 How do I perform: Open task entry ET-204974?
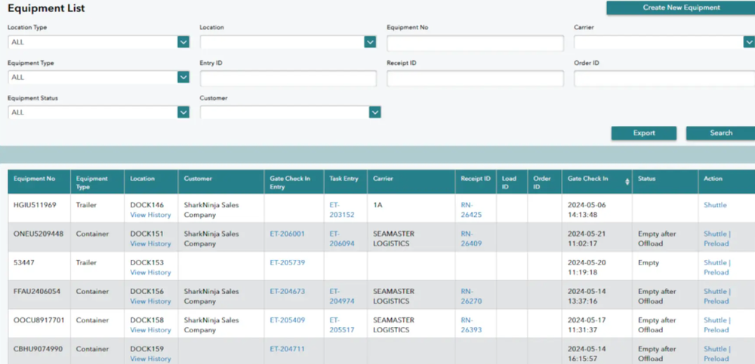tap(342, 297)
